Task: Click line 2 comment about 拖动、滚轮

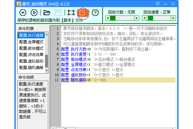Action: [x=112, y=34]
